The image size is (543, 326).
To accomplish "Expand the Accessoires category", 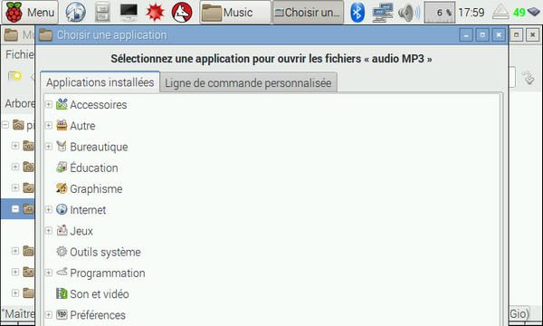I will pyautogui.click(x=49, y=104).
